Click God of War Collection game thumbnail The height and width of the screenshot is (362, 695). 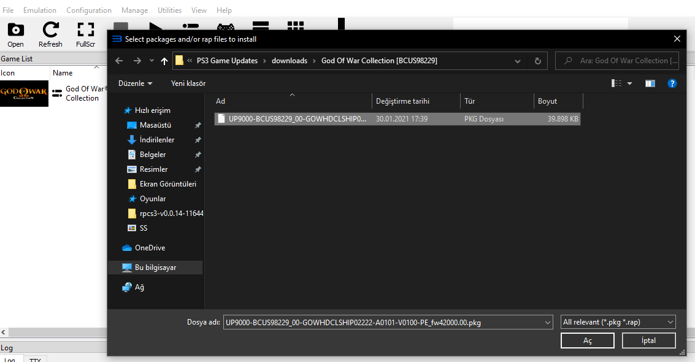(x=24, y=93)
